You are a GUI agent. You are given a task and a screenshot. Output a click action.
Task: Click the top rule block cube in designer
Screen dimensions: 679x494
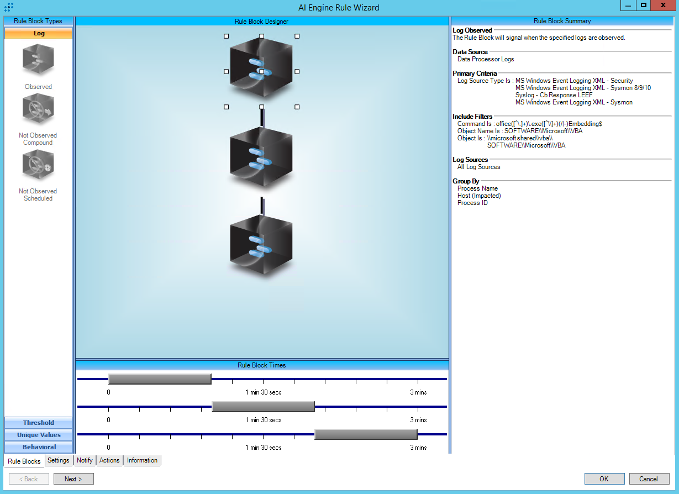coord(261,67)
